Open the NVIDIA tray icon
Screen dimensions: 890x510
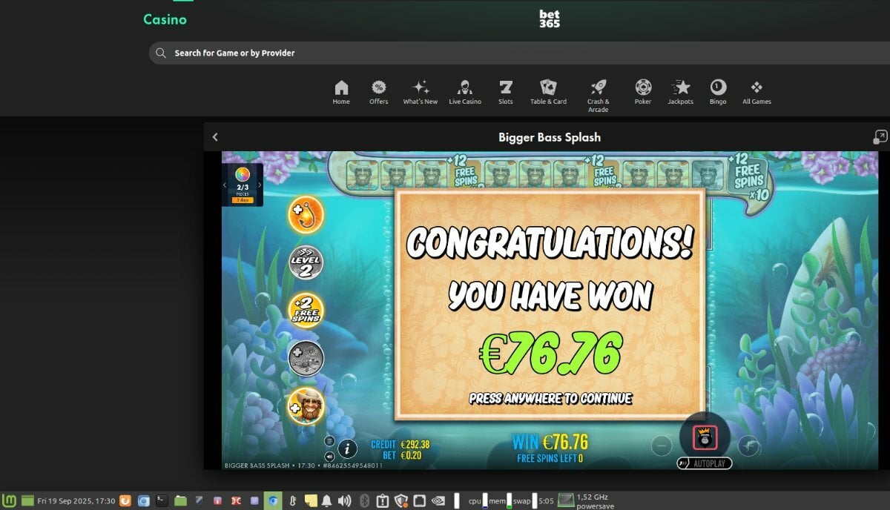point(438,501)
